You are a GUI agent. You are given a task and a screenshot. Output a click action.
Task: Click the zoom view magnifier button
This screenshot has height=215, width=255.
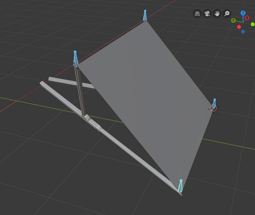coord(227,14)
